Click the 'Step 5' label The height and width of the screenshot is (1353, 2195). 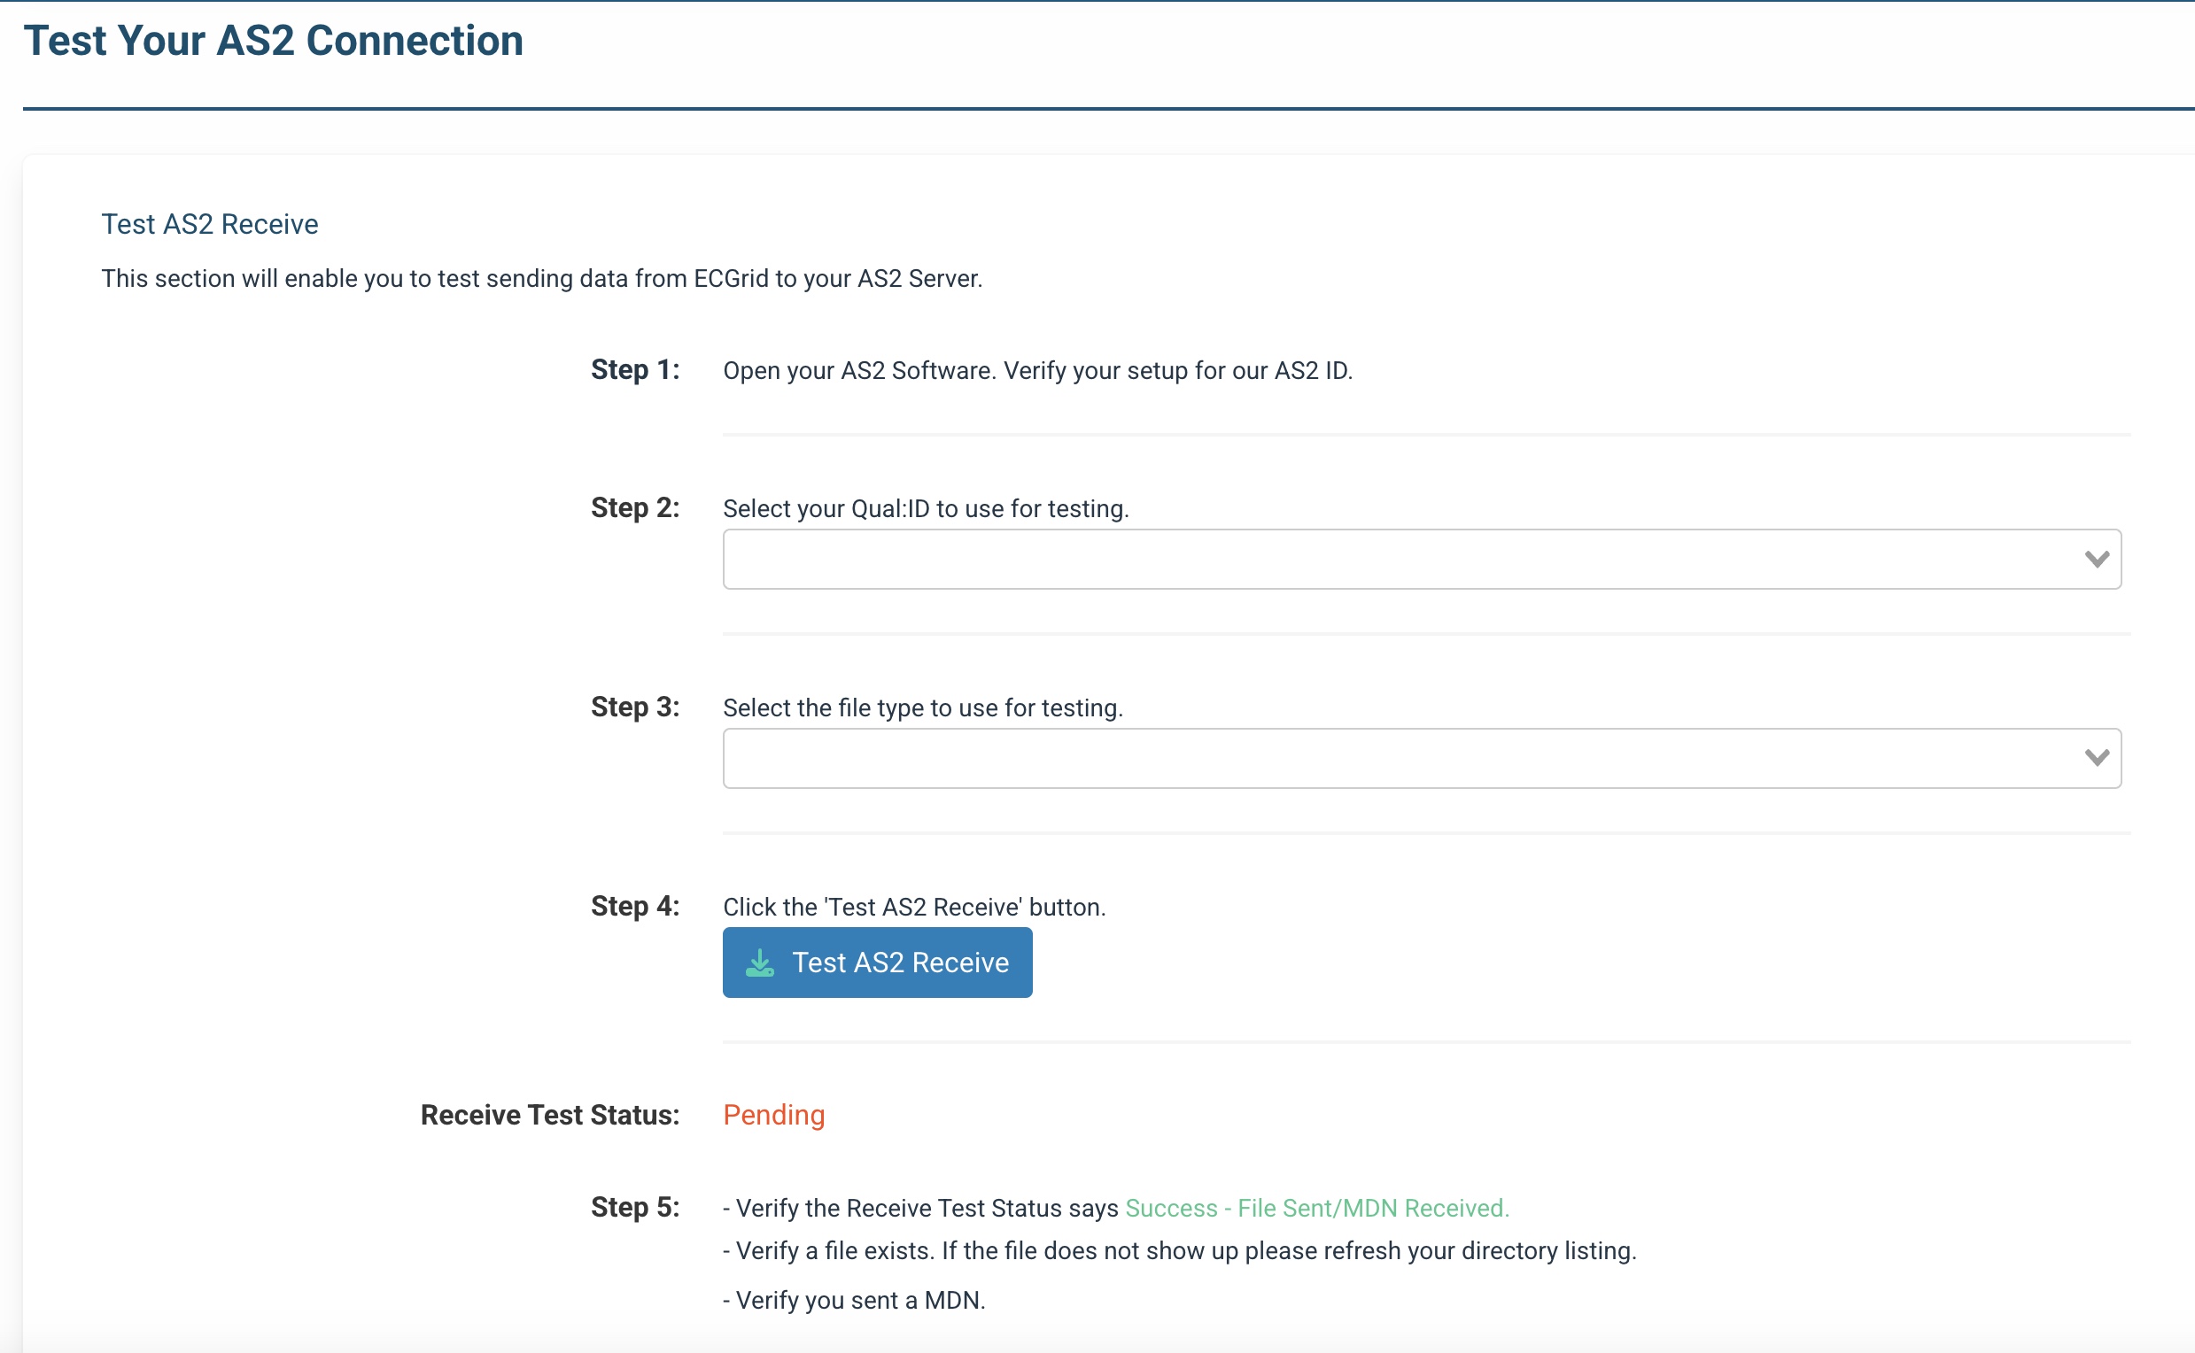[x=635, y=1207]
